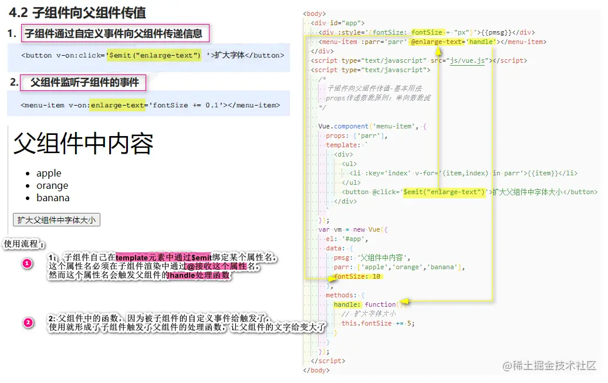Click the fontSize += 0.1 expression
The height and width of the screenshot is (383, 608).
(x=185, y=105)
